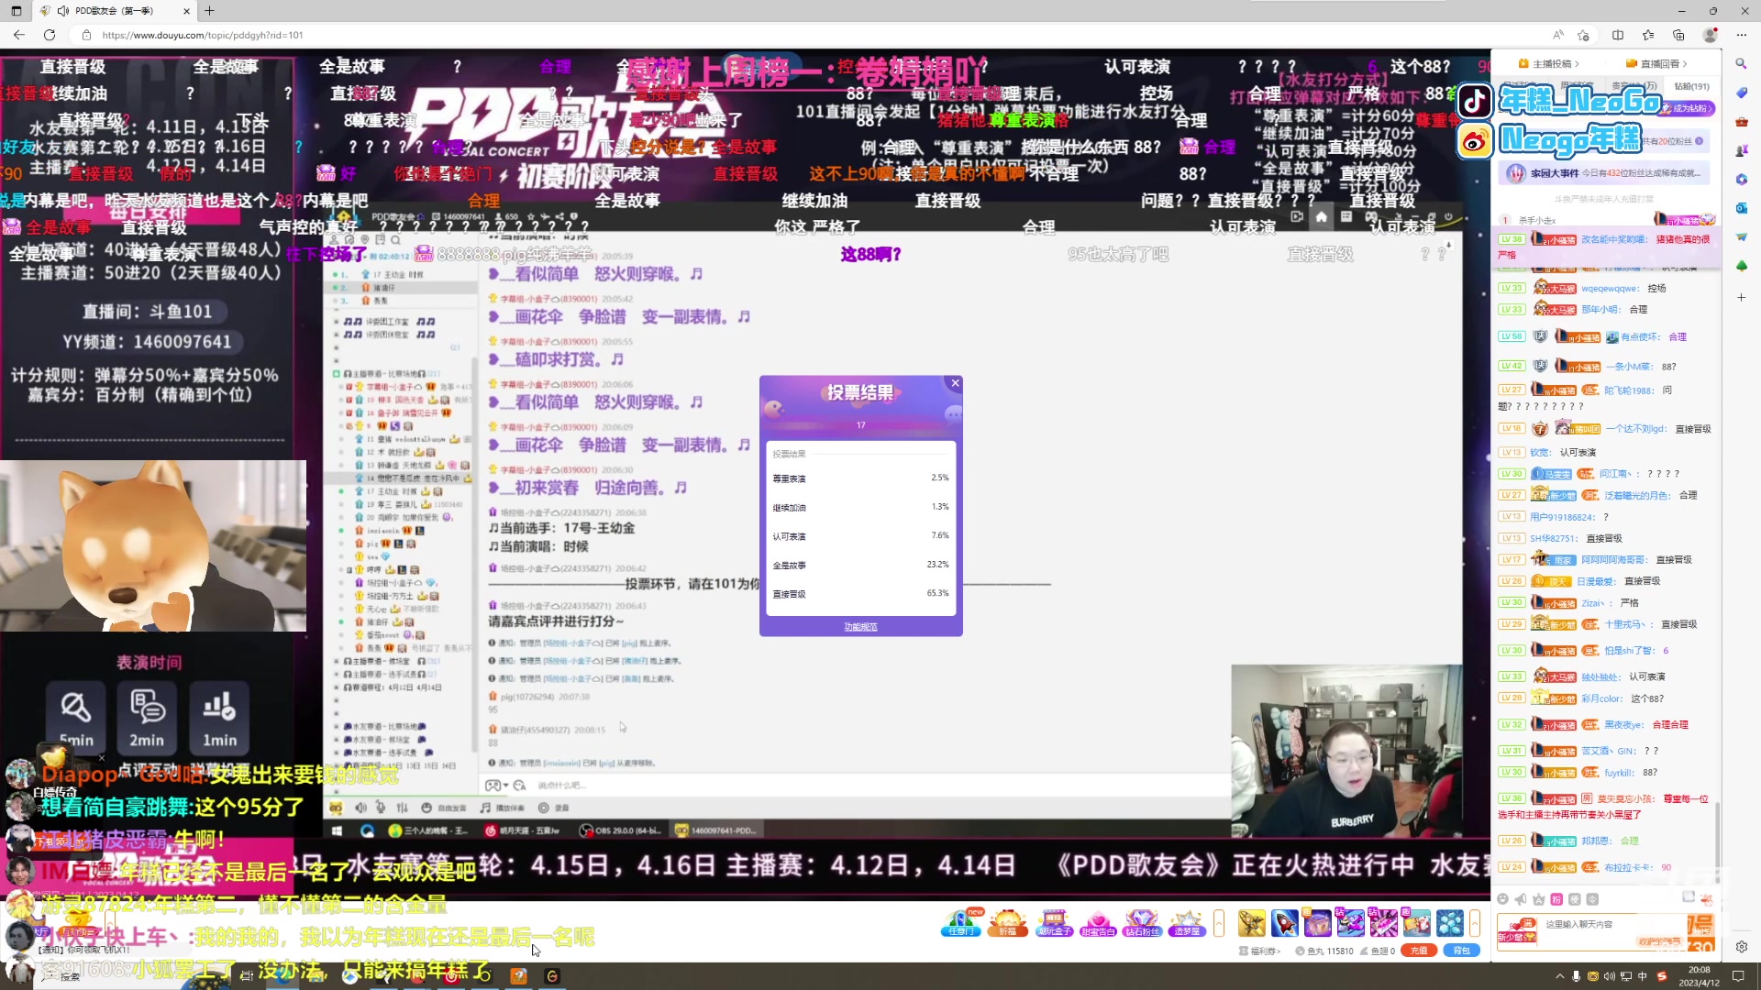The height and width of the screenshot is (990, 1761).
Task: Open a new browser tab
Action: [209, 11]
